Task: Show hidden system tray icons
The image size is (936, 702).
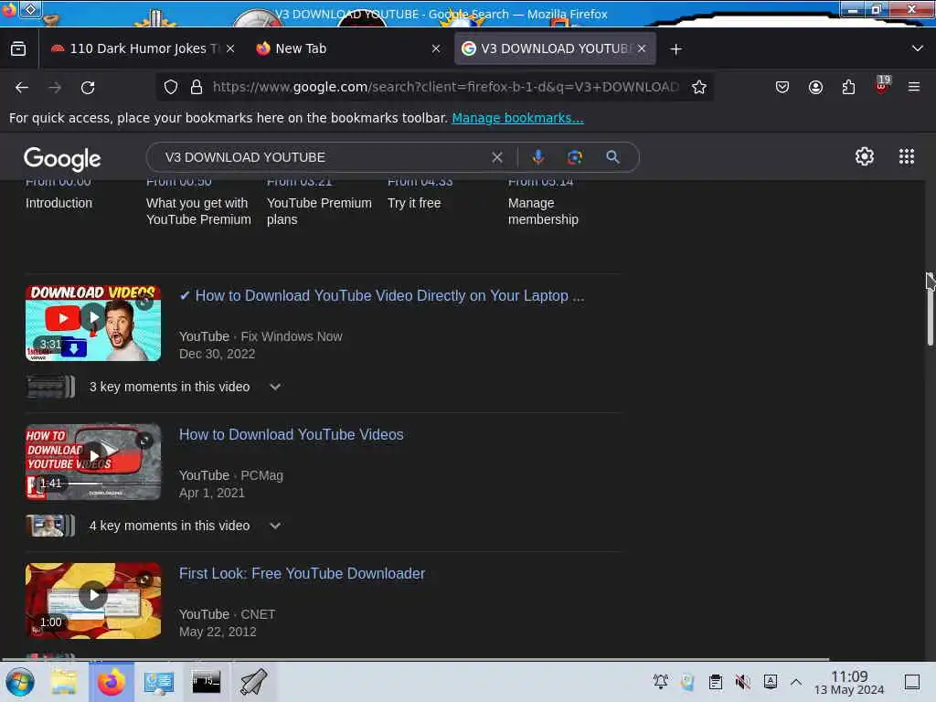Action: click(x=796, y=682)
